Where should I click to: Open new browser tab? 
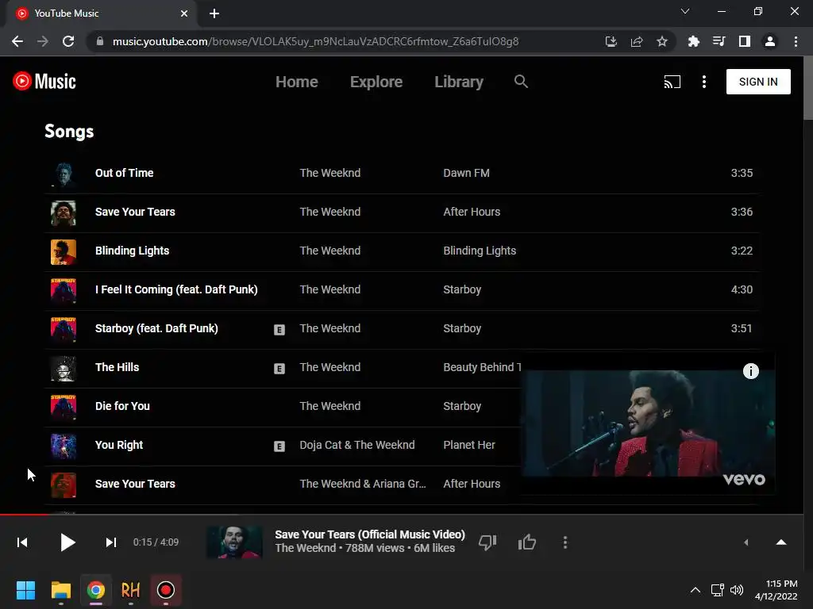coord(214,13)
